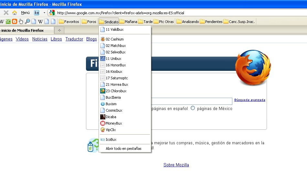Follow the Libros link

(x=56, y=39)
